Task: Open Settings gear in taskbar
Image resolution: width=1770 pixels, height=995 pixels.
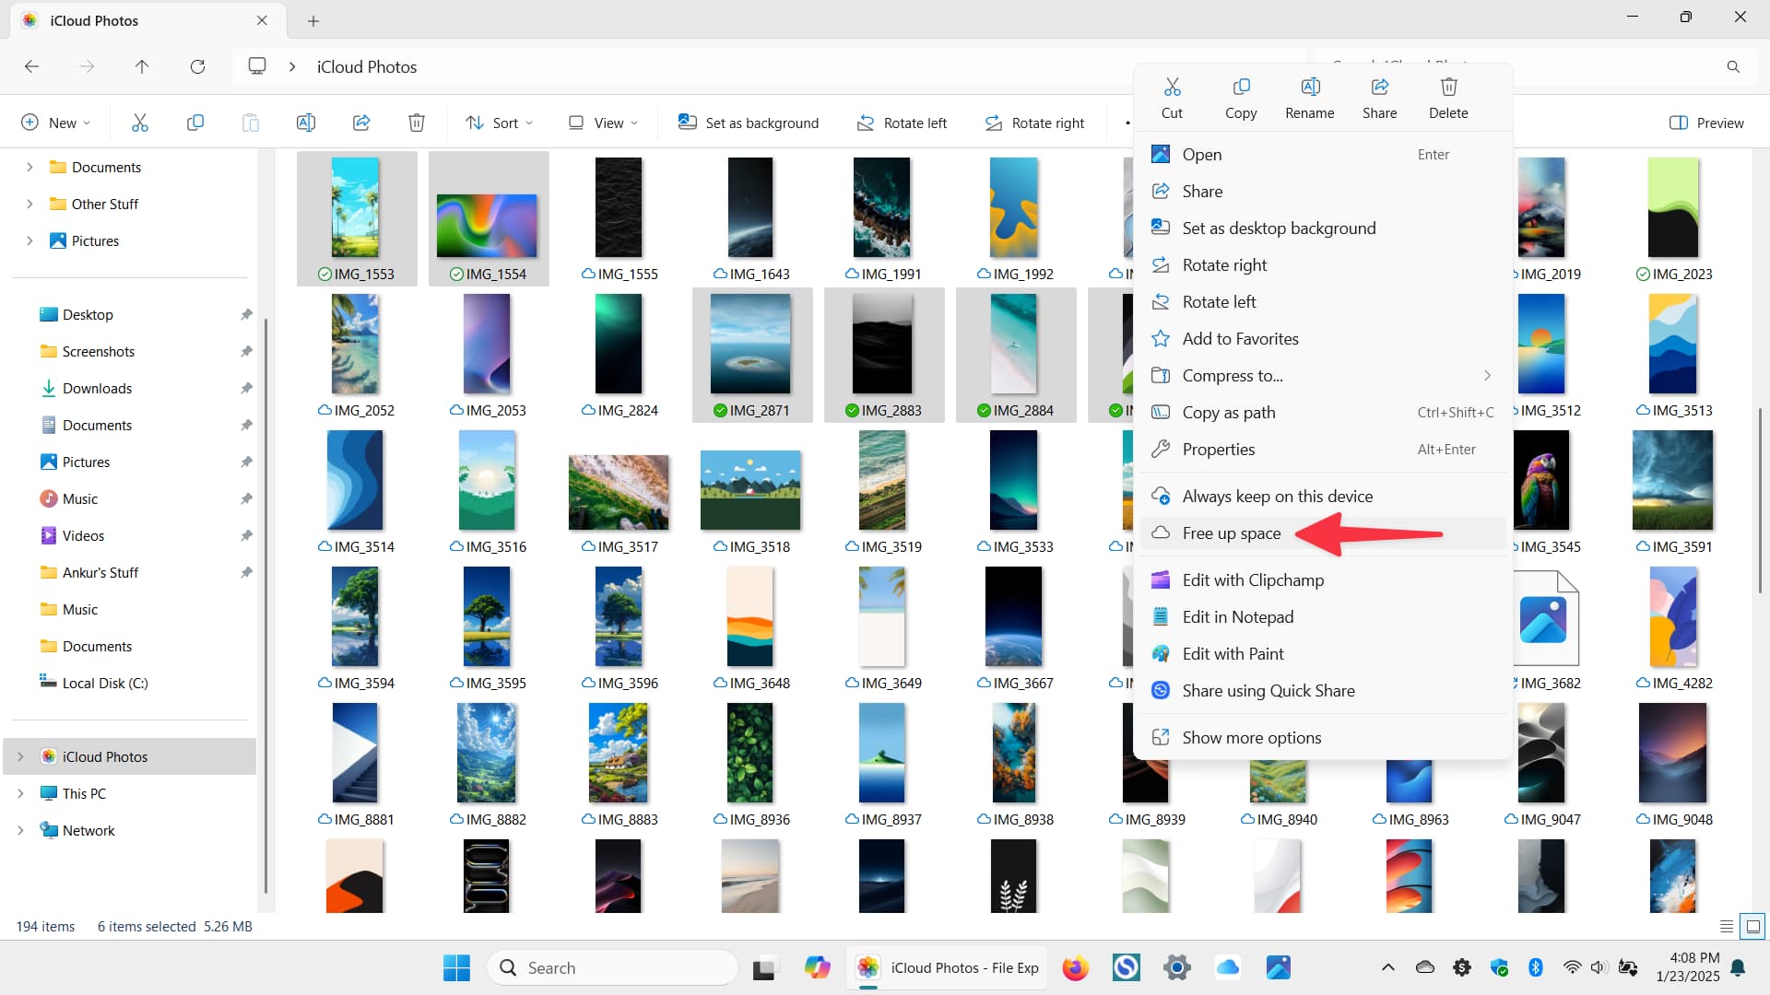Action: pos(1176,968)
